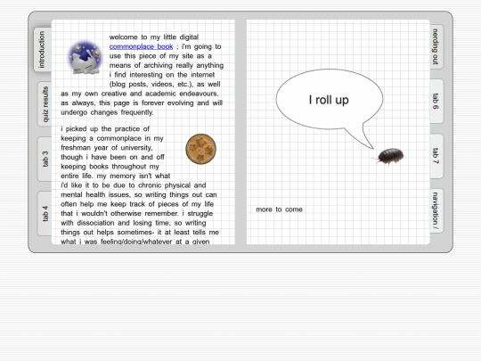481x361 pixels.
Task: Open the introduction tab
Action: 43,49
